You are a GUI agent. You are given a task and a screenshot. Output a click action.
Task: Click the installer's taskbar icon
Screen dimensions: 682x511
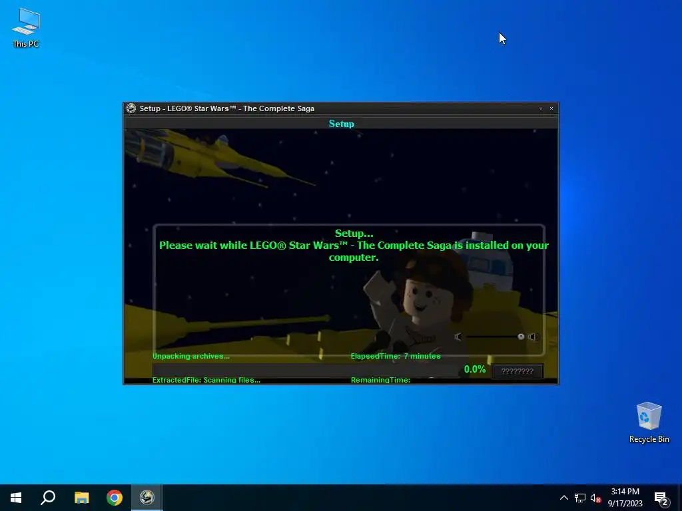point(147,498)
